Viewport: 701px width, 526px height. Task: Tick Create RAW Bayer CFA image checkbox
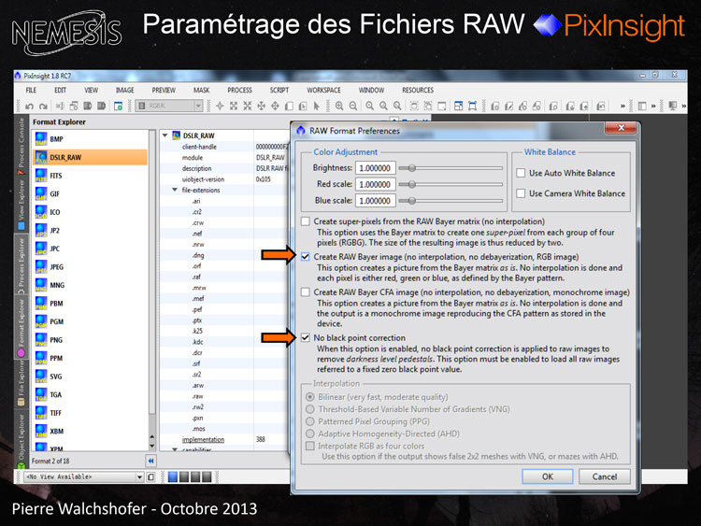306,291
